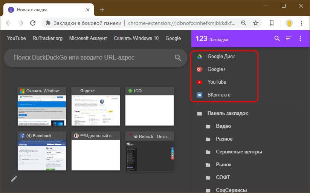Maximize the browser window

point(284,6)
